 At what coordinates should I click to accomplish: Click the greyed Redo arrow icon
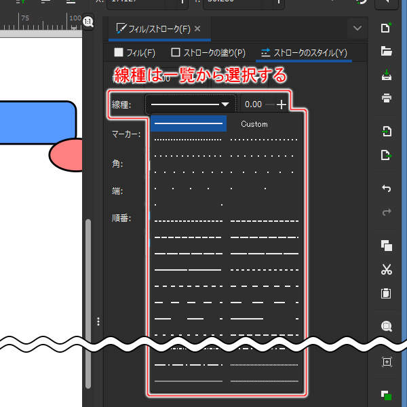(387, 212)
